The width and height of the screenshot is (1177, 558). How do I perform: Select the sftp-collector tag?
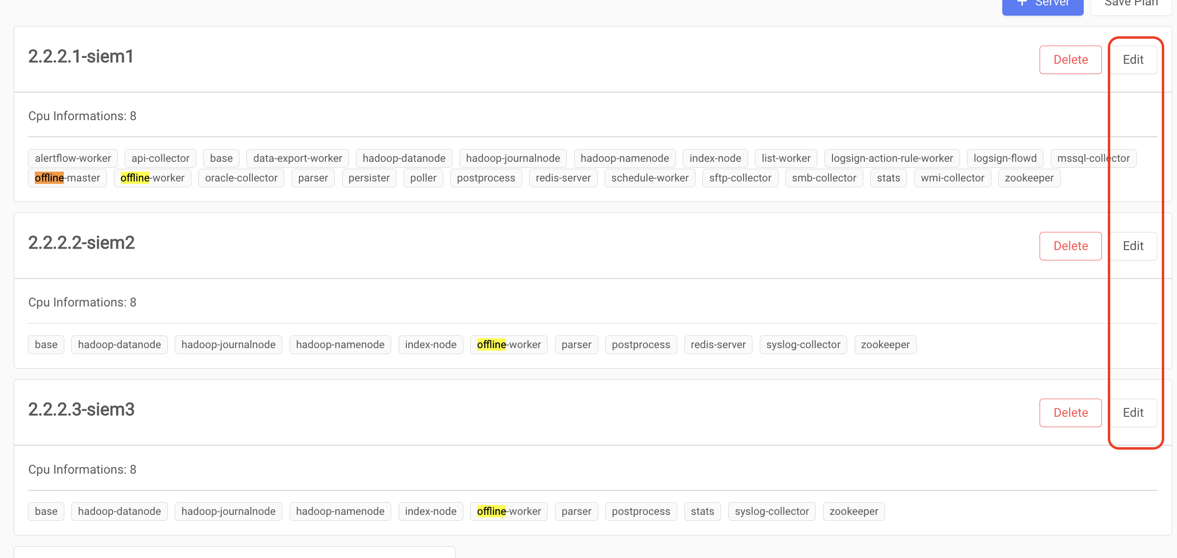tap(740, 178)
